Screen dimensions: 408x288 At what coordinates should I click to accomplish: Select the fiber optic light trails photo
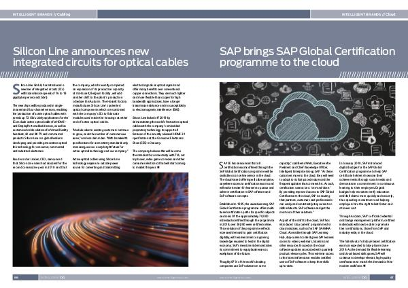101,219
